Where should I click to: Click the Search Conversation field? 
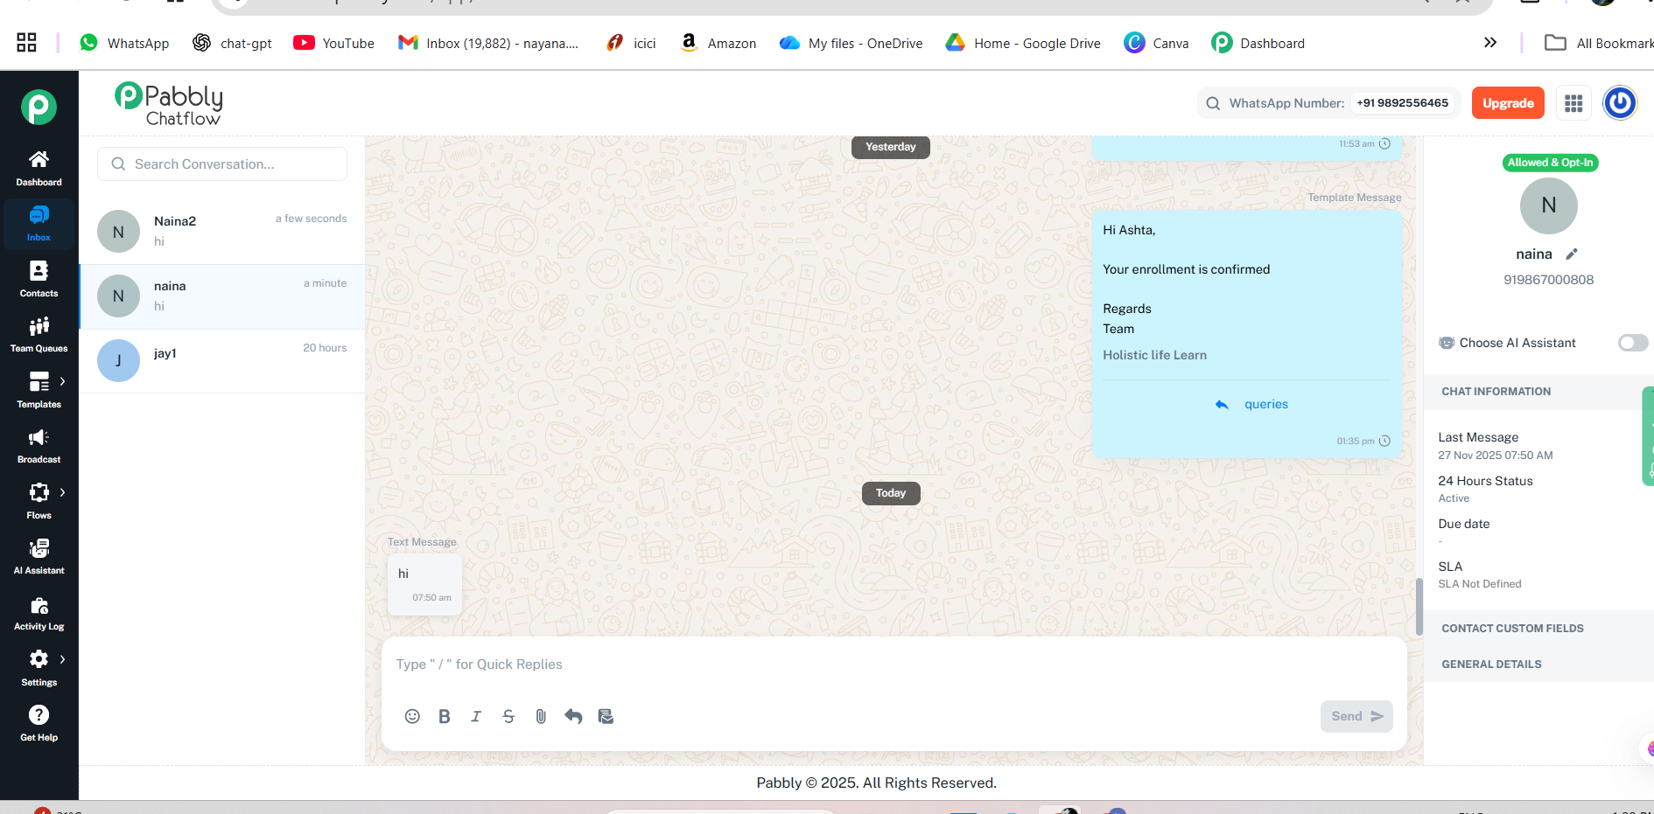222,164
